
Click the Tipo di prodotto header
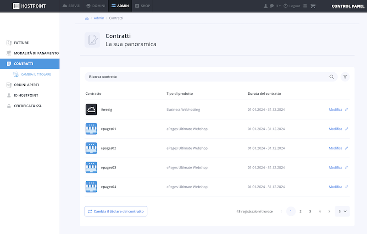click(x=180, y=94)
